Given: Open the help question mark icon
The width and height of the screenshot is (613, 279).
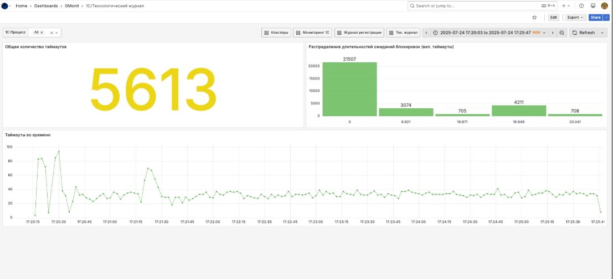Looking at the screenshot, I should point(581,6).
